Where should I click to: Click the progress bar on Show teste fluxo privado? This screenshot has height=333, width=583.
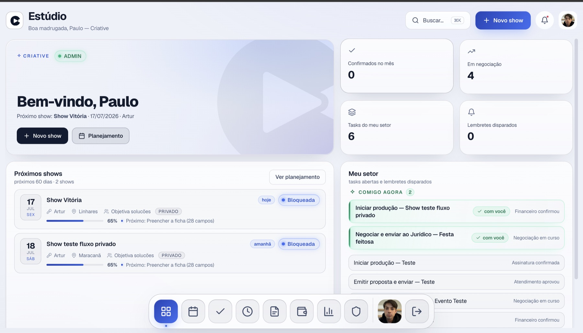(75, 265)
